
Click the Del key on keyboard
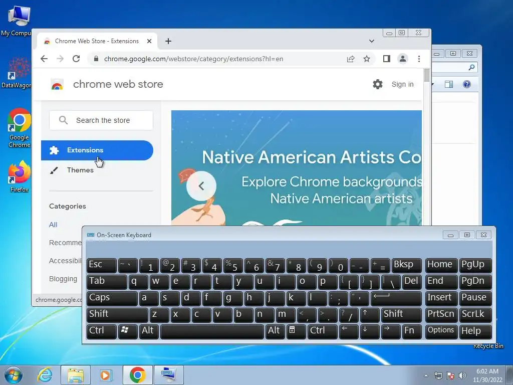coord(412,281)
